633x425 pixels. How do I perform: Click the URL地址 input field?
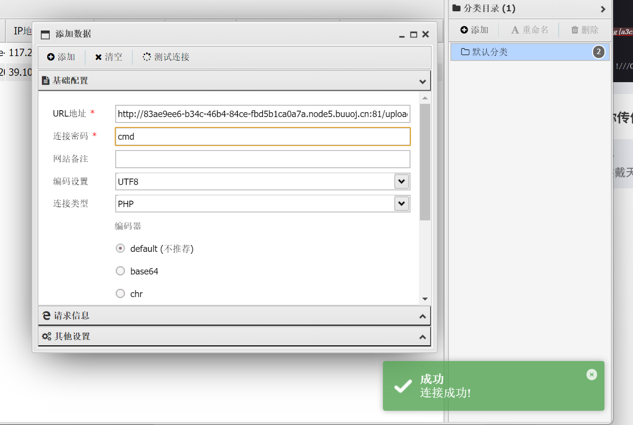click(x=262, y=114)
